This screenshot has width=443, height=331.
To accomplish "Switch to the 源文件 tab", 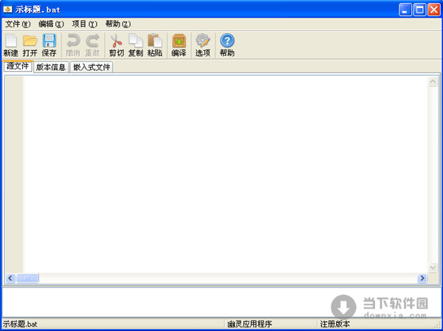I will tap(18, 66).
